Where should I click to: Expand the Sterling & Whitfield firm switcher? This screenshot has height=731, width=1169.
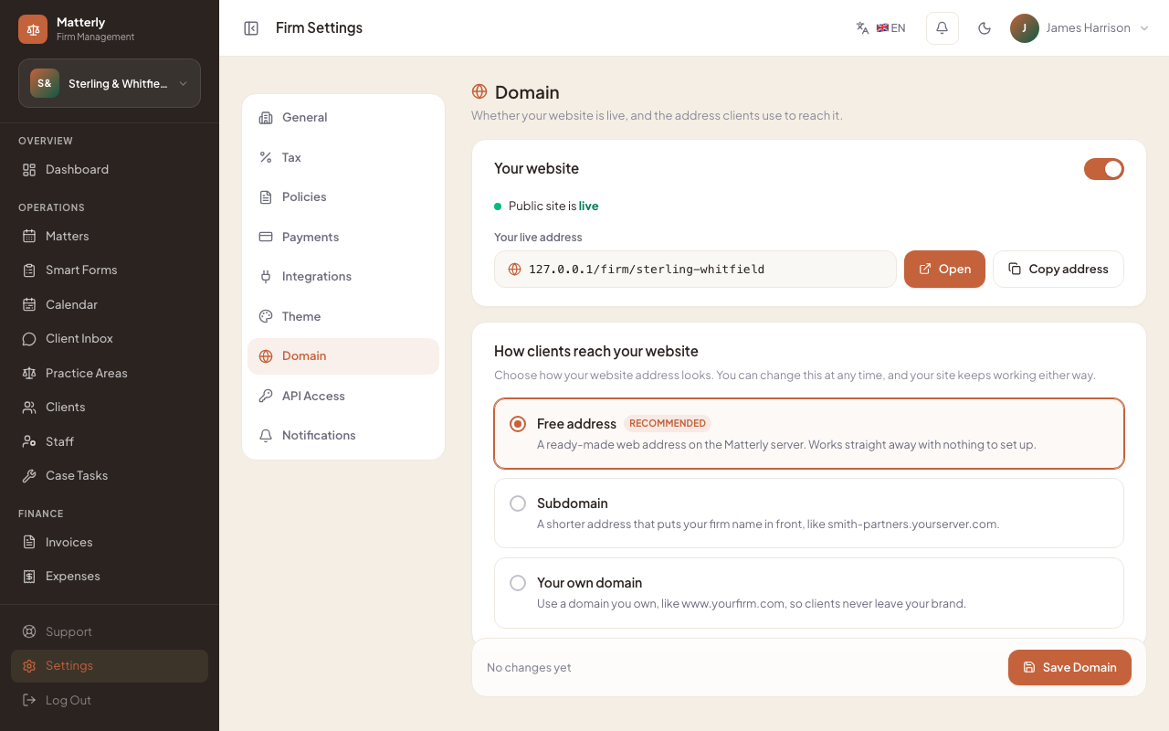click(110, 83)
